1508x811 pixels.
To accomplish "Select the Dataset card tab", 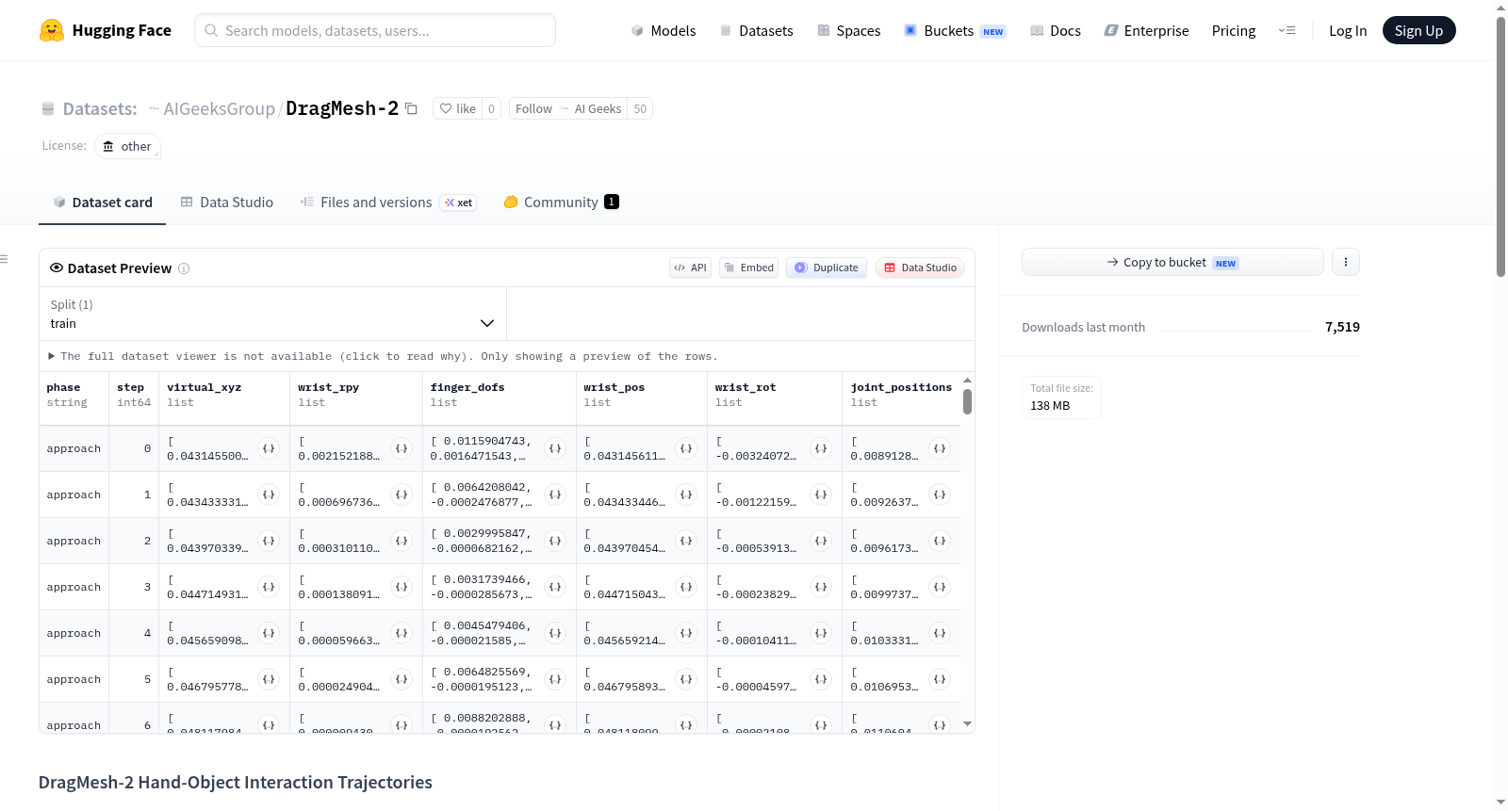I will pyautogui.click(x=102, y=203).
